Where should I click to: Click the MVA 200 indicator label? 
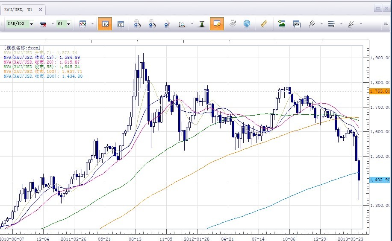[x=43, y=76]
